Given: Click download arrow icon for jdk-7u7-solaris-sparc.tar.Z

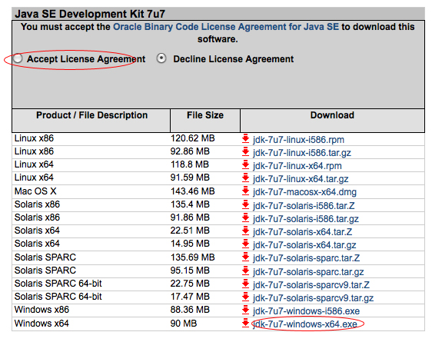Looking at the screenshot, I should [245, 257].
